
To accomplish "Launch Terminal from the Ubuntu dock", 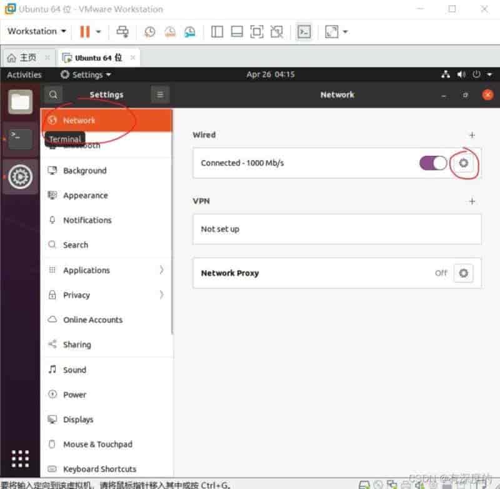I will pos(20,138).
